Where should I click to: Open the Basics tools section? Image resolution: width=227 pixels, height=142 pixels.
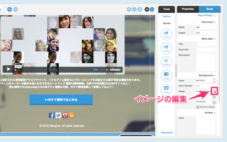166,16
